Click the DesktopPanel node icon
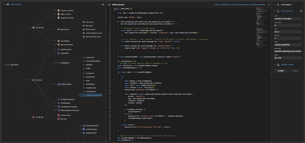Screen dimensions: 305x143 point(84,133)
